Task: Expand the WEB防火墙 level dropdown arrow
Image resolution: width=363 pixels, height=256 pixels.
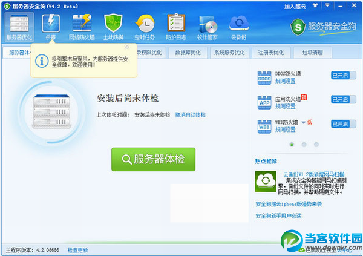Action: click(304, 123)
